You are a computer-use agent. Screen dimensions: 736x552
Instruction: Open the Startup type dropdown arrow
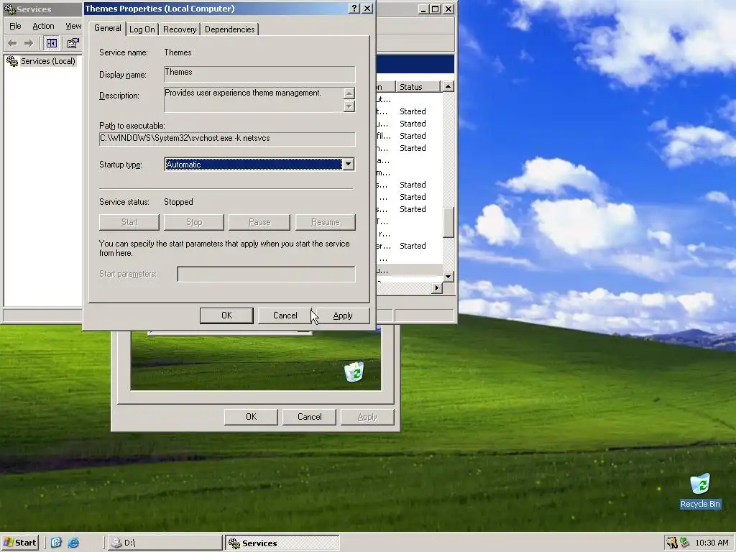[x=349, y=165]
